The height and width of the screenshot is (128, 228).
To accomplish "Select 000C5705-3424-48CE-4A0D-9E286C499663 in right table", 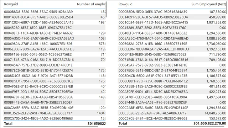I will coord(153,118).
